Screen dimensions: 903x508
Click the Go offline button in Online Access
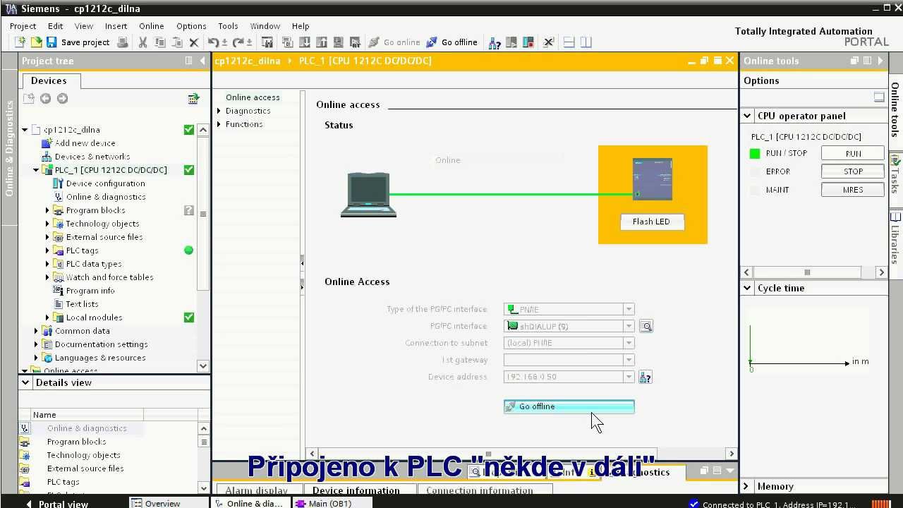(569, 406)
